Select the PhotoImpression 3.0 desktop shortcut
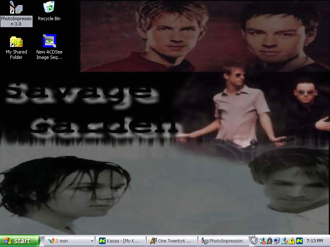 click(x=16, y=14)
